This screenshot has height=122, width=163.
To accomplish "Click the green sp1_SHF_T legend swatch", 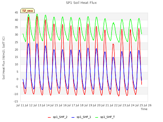I will point(97,117).
